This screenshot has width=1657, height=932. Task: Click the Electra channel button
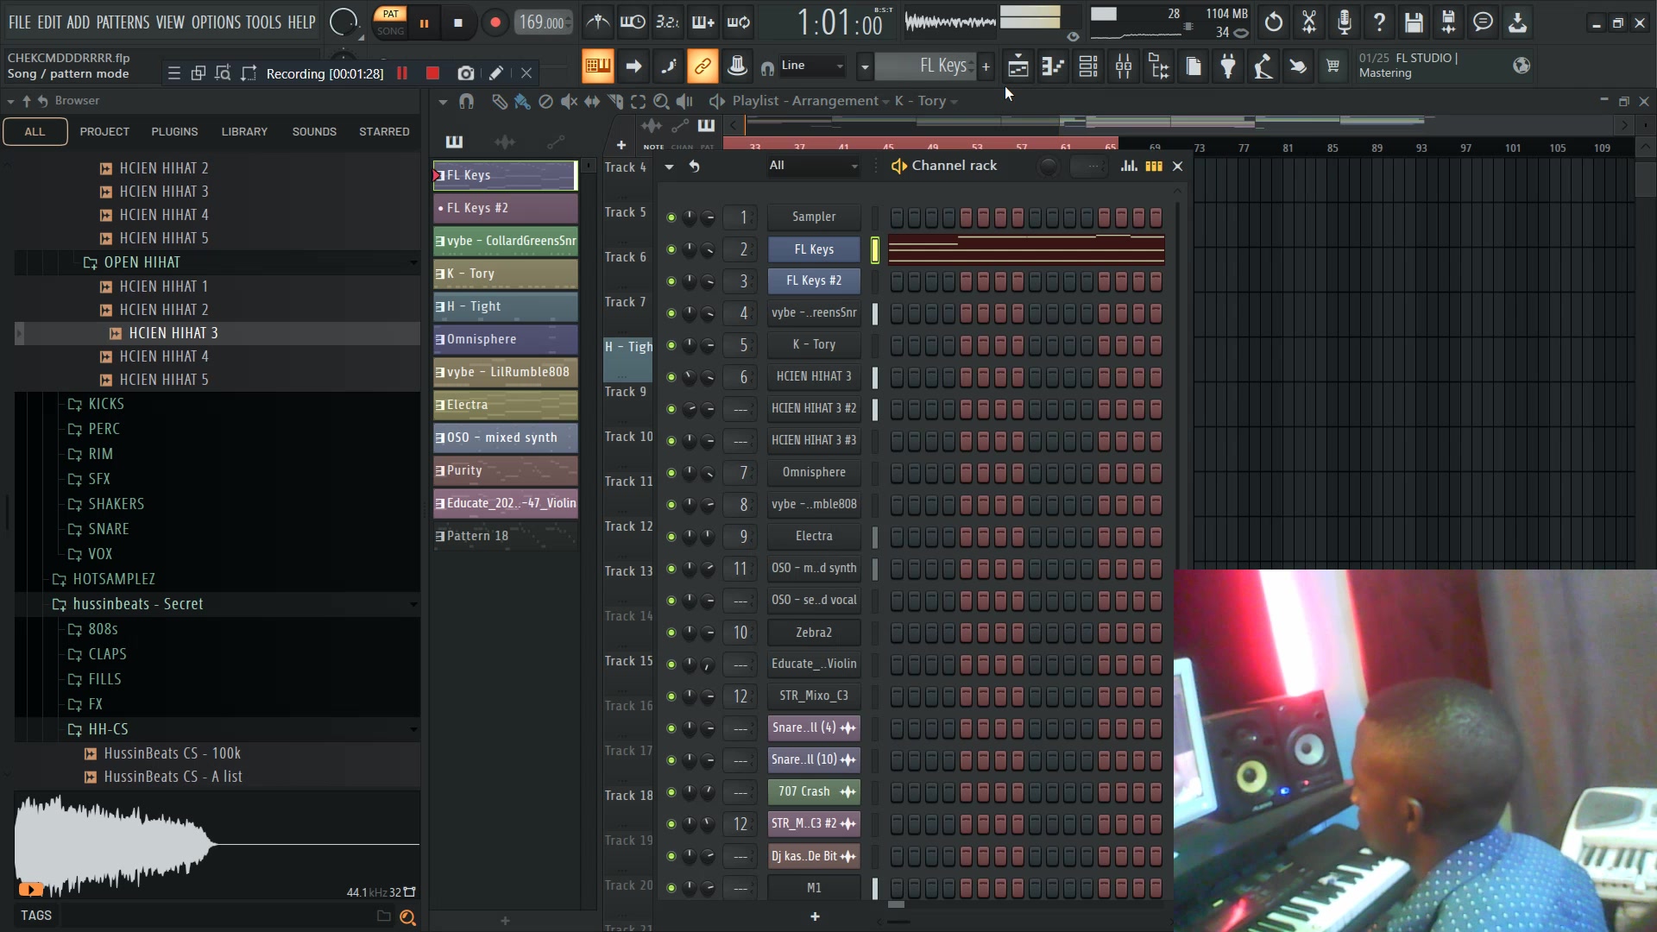point(814,536)
